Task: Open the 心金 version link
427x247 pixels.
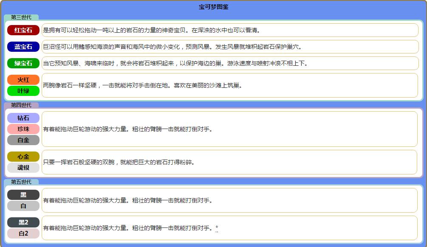Action: click(23, 157)
